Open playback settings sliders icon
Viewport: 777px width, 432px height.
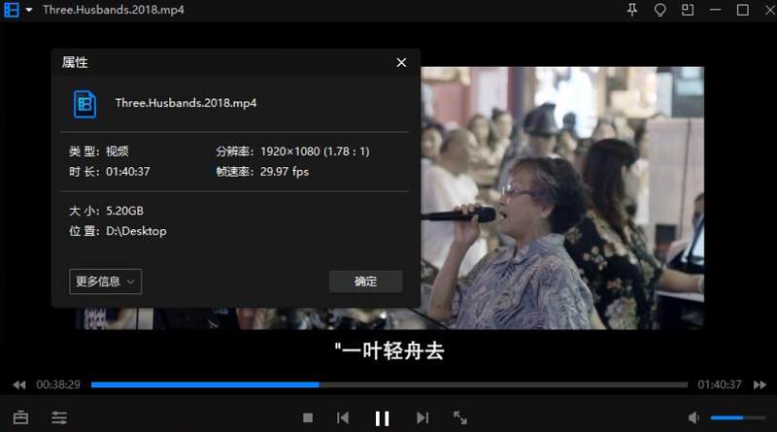[x=59, y=418]
